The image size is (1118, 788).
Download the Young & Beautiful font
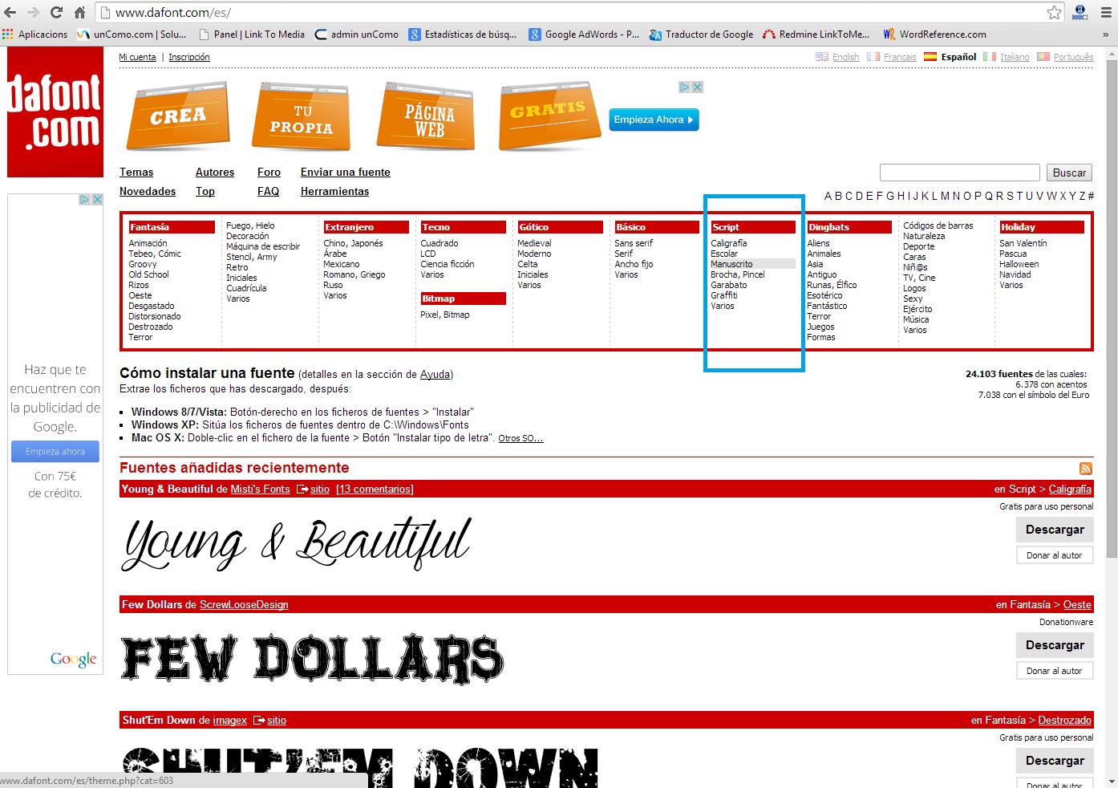click(1054, 530)
